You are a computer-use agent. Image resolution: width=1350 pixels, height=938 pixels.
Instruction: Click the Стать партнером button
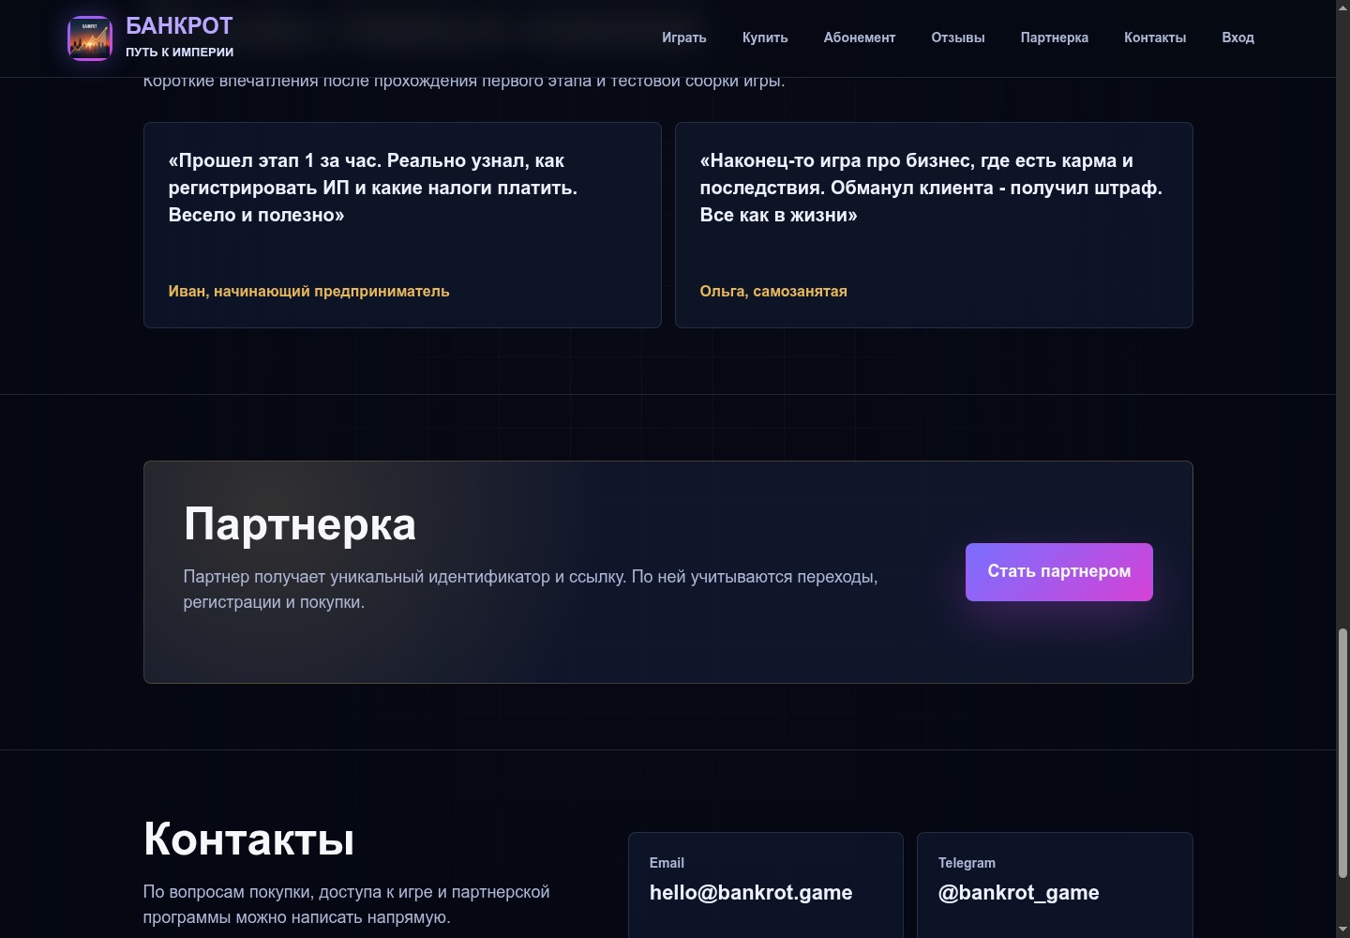[x=1059, y=572]
